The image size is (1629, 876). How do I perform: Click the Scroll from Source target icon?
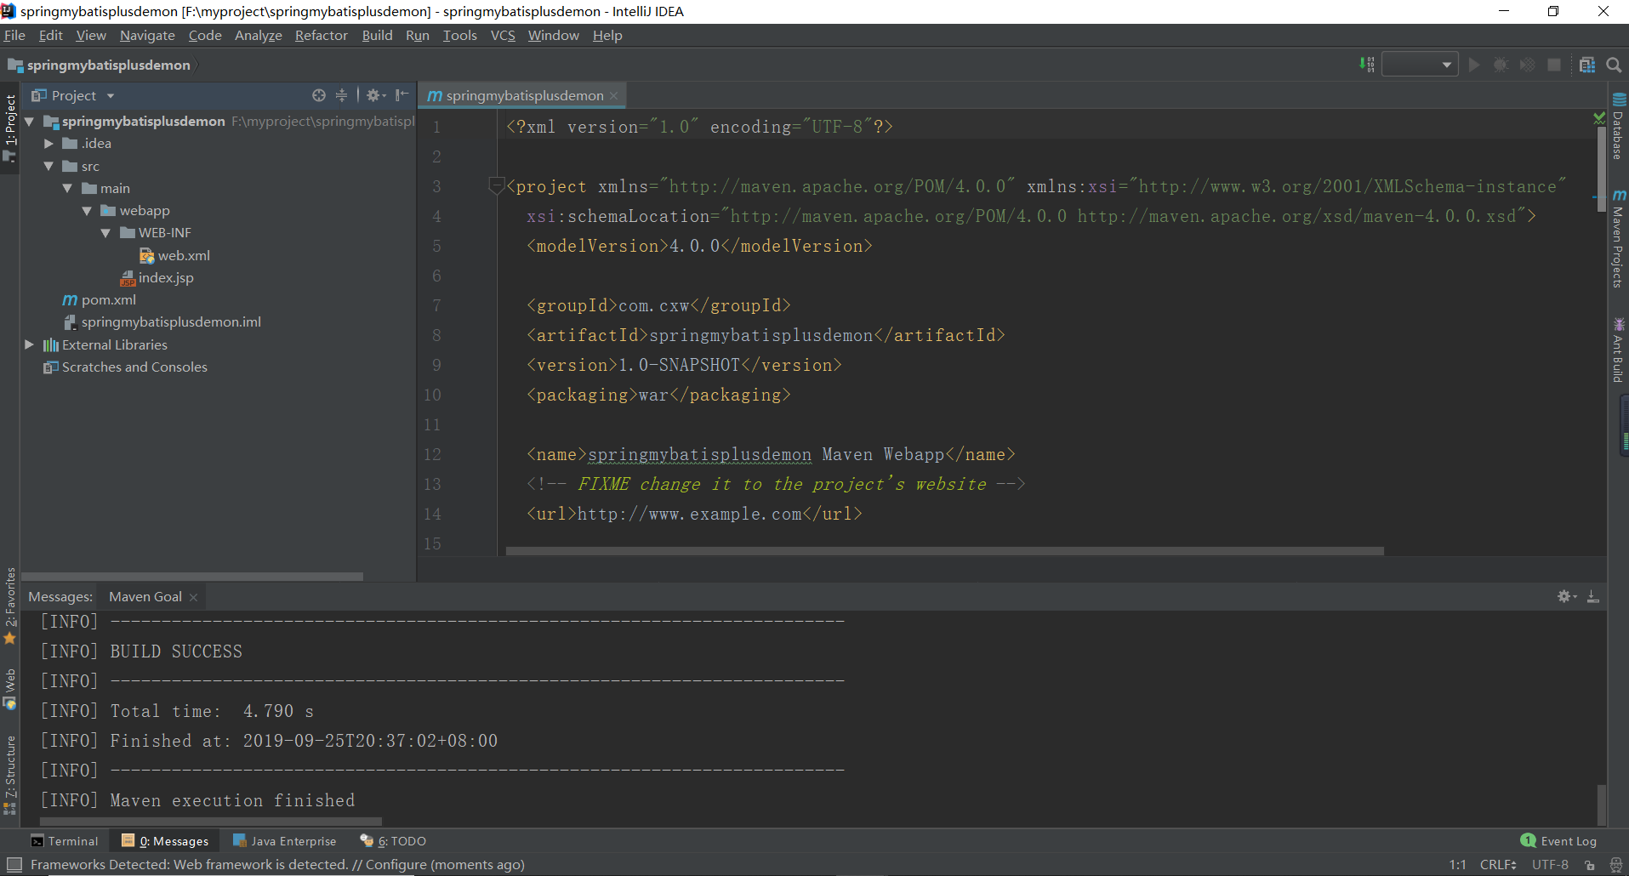(319, 95)
